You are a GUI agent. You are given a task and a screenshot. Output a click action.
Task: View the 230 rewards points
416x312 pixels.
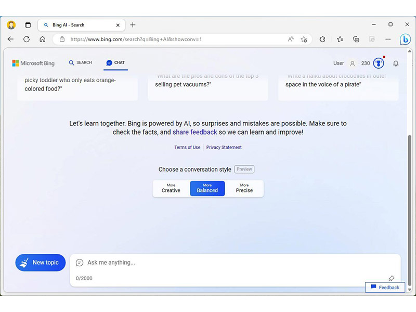[x=366, y=63]
